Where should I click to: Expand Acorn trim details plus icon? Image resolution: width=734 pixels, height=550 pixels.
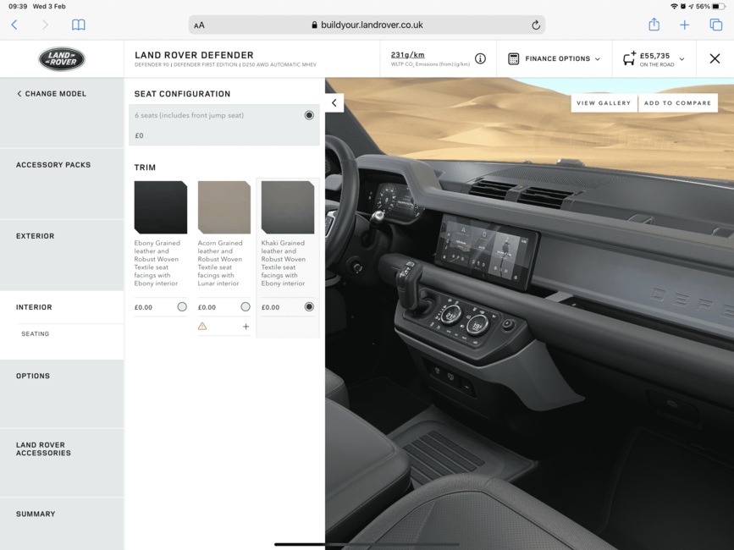click(246, 327)
